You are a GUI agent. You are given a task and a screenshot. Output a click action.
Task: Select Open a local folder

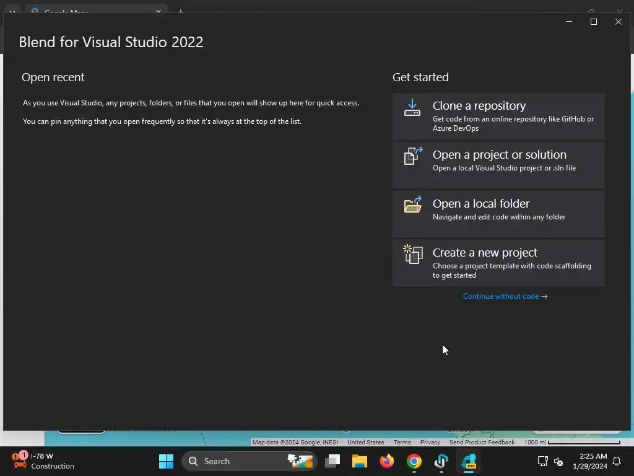498,214
